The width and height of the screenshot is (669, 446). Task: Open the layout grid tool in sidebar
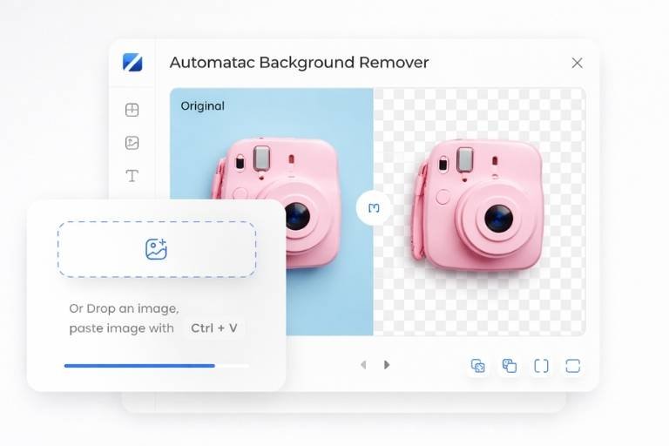(132, 110)
